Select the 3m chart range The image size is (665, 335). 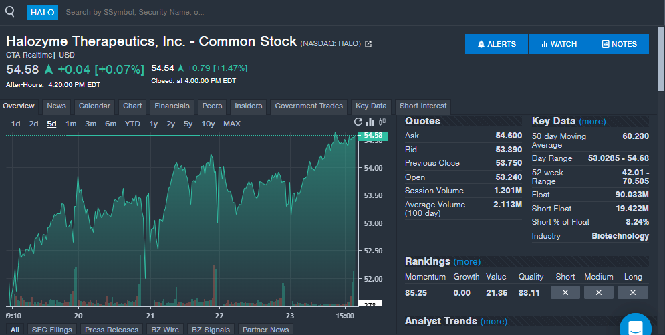coord(90,124)
